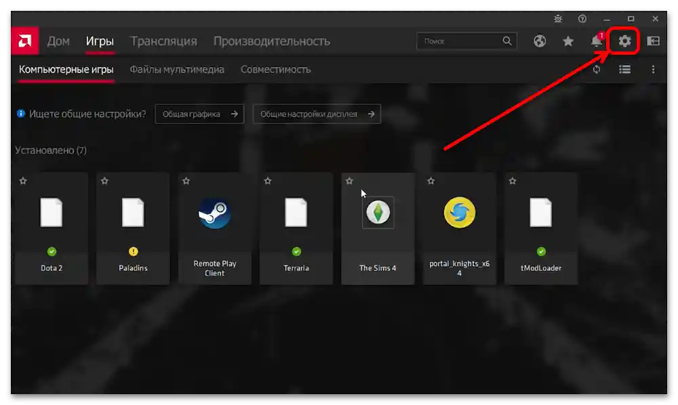Toggle favorite star on tModLoader
The height and width of the screenshot is (405, 678).
(513, 181)
